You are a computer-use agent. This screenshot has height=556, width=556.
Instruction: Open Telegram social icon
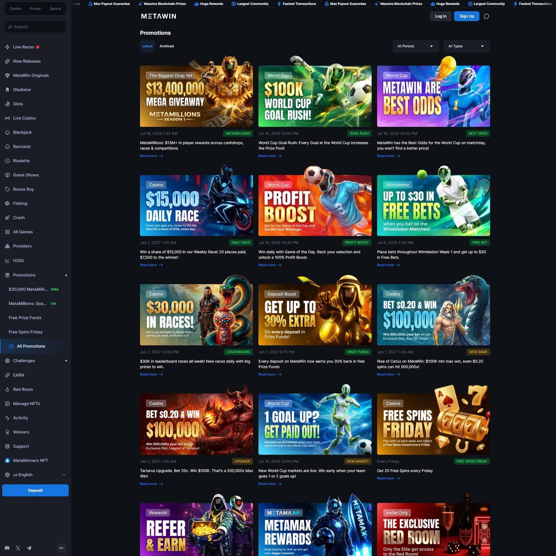click(x=29, y=548)
